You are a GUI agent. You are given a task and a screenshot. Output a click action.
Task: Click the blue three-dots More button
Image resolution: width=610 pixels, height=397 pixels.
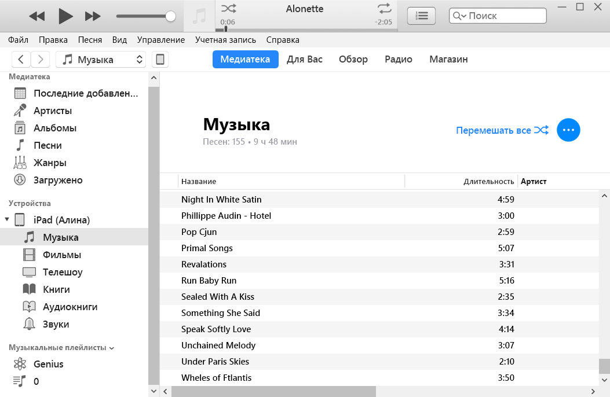point(568,130)
